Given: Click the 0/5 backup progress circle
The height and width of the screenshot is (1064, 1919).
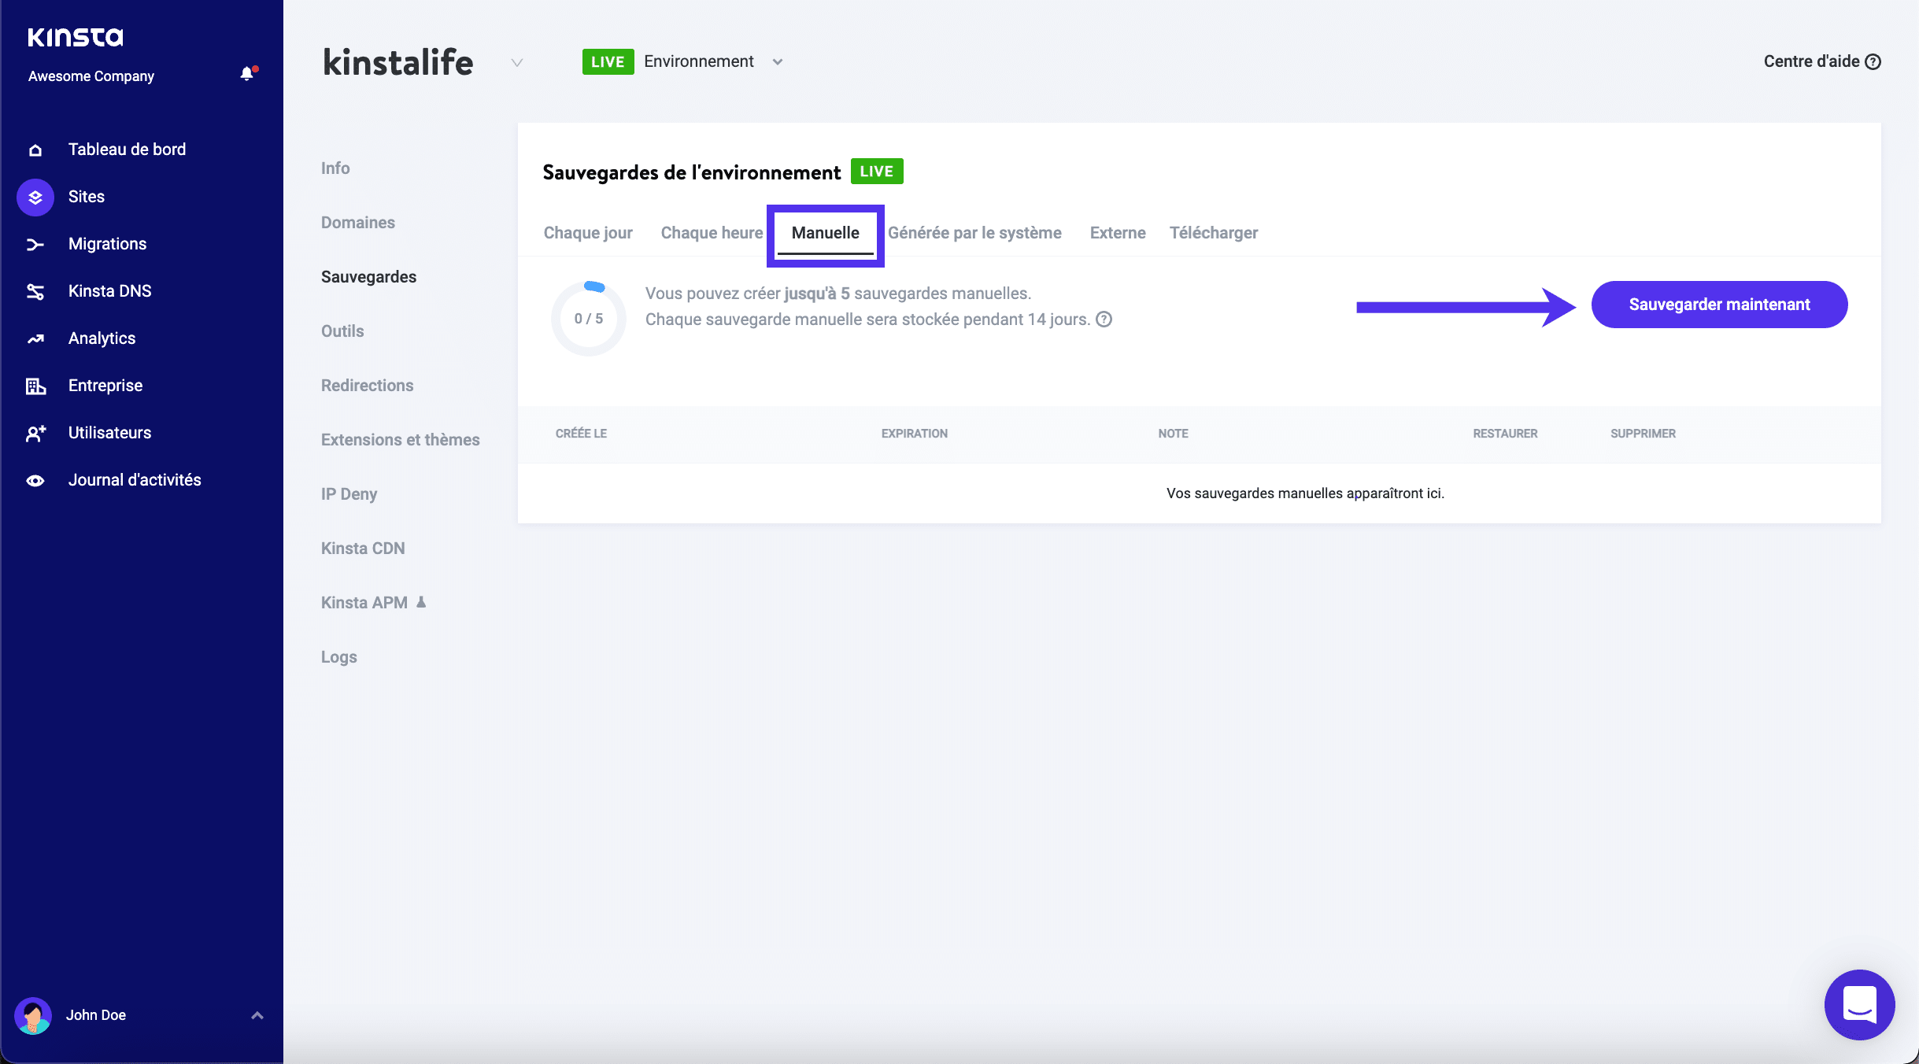Looking at the screenshot, I should point(589,318).
